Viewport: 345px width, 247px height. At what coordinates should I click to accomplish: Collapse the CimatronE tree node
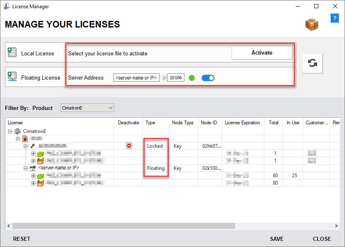tap(10, 132)
